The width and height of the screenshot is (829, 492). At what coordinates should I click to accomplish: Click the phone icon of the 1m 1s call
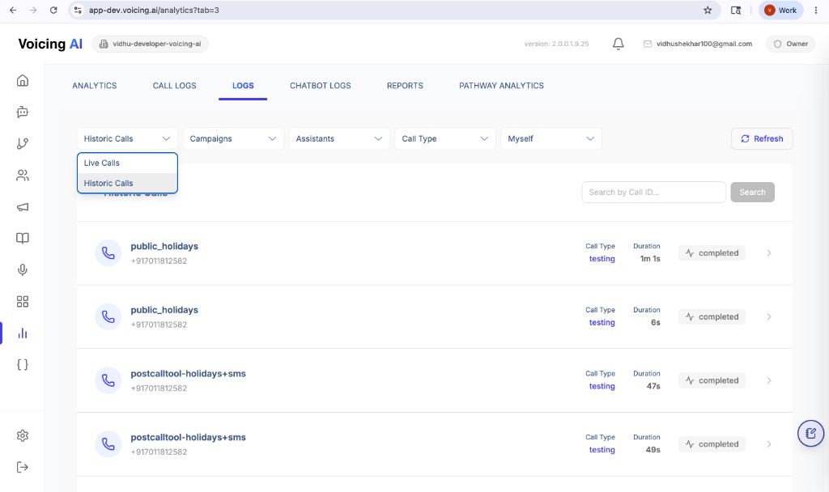click(x=108, y=253)
